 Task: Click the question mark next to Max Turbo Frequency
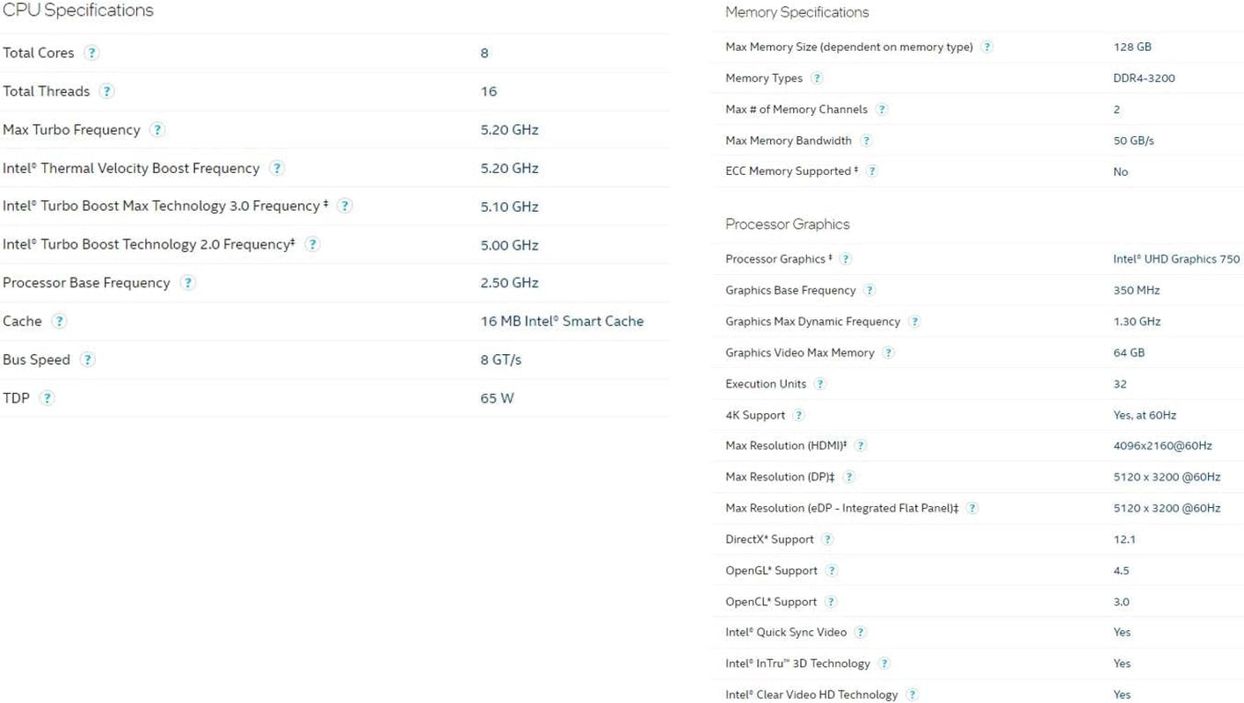pyautogui.click(x=157, y=130)
